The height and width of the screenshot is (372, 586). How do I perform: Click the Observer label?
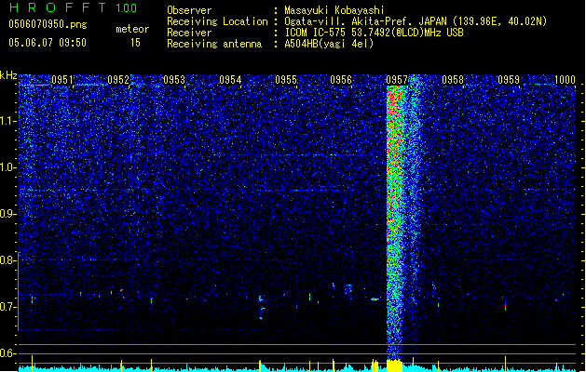click(x=189, y=10)
